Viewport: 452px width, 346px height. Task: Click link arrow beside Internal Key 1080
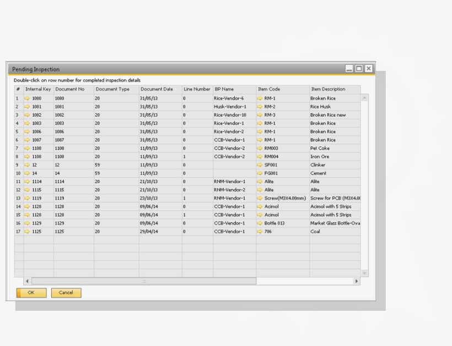point(27,98)
